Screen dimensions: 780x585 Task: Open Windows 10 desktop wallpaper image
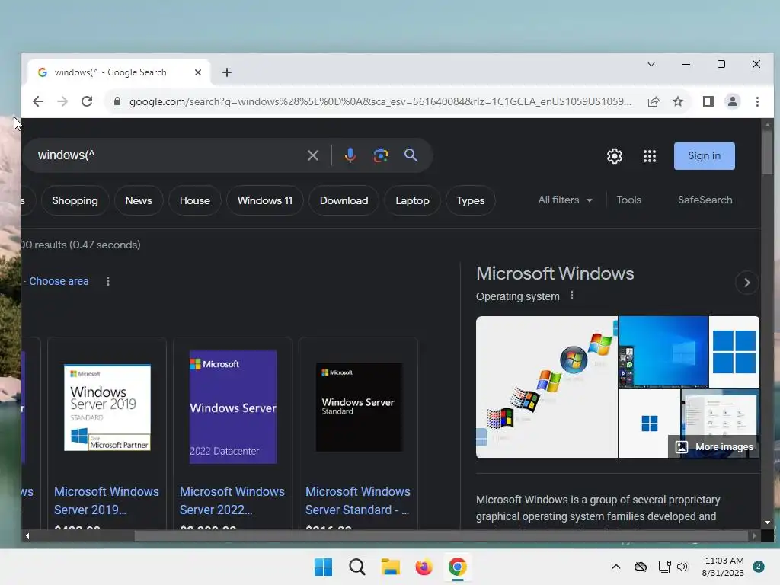click(663, 352)
